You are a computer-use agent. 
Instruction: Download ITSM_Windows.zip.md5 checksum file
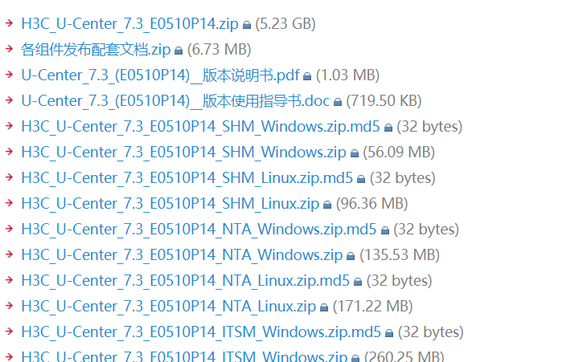tap(201, 332)
